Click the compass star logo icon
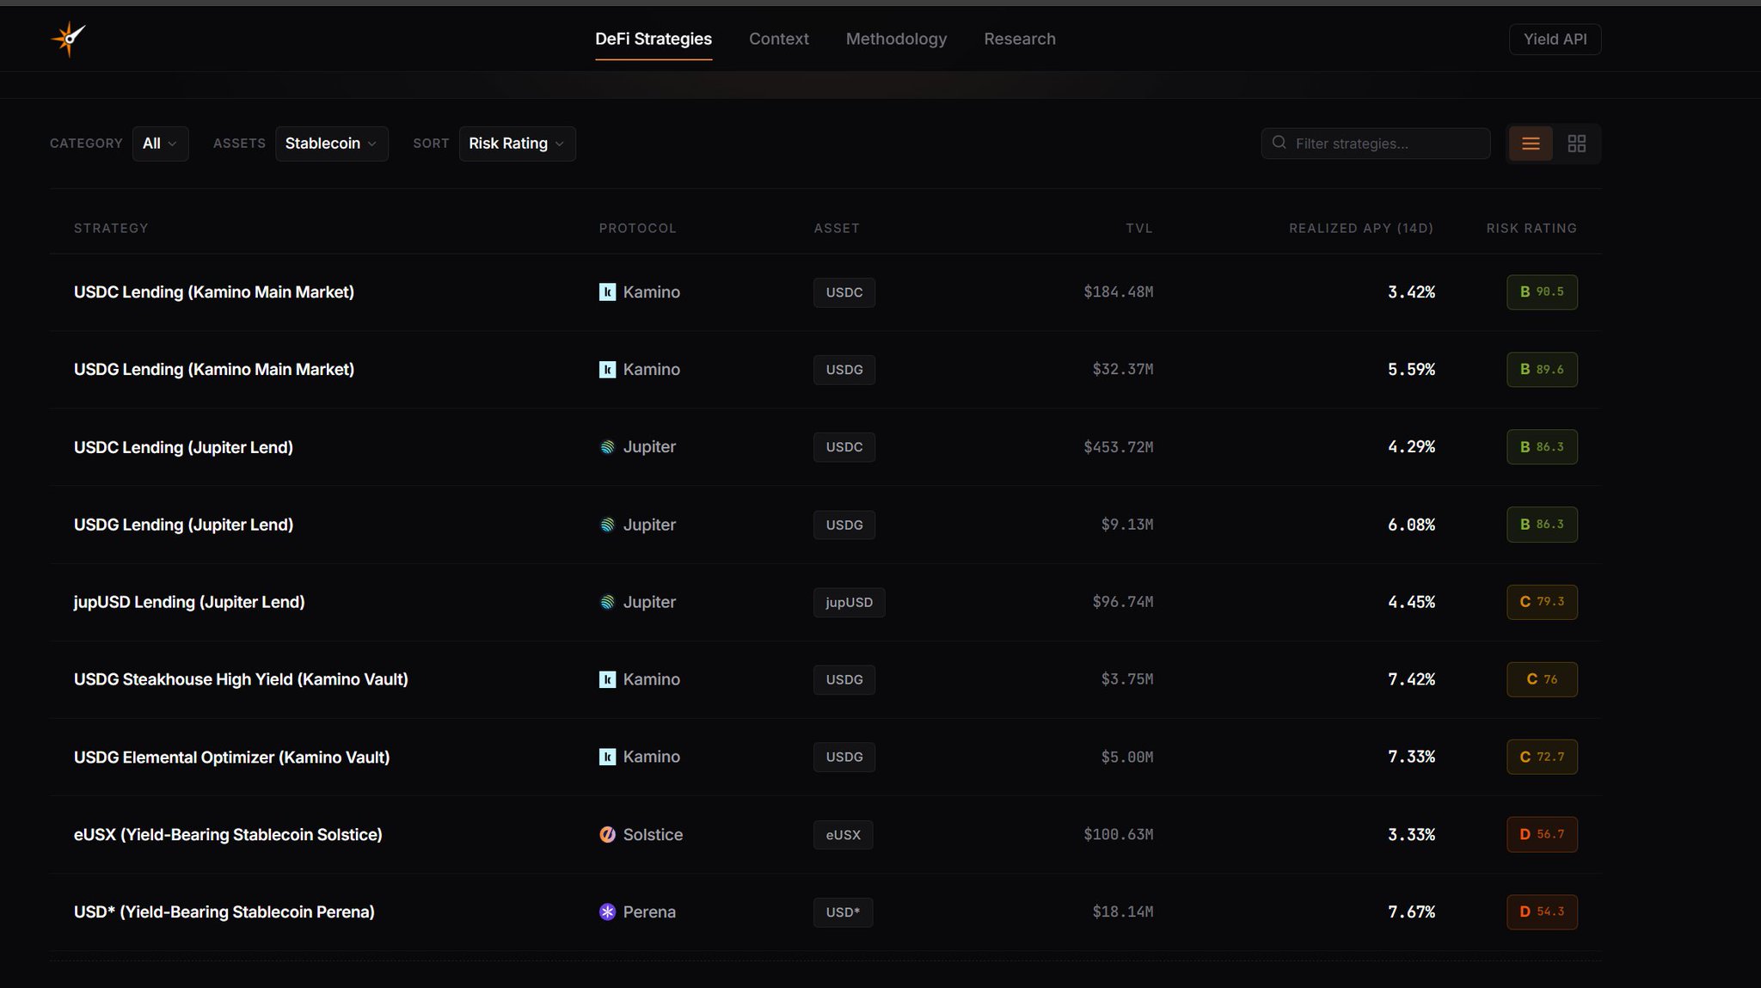Image resolution: width=1761 pixels, height=988 pixels. (x=68, y=39)
